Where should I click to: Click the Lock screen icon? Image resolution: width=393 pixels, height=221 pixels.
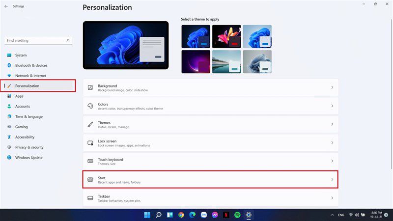click(90, 143)
